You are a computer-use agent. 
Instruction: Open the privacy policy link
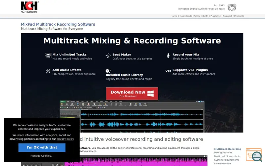(x=65, y=139)
